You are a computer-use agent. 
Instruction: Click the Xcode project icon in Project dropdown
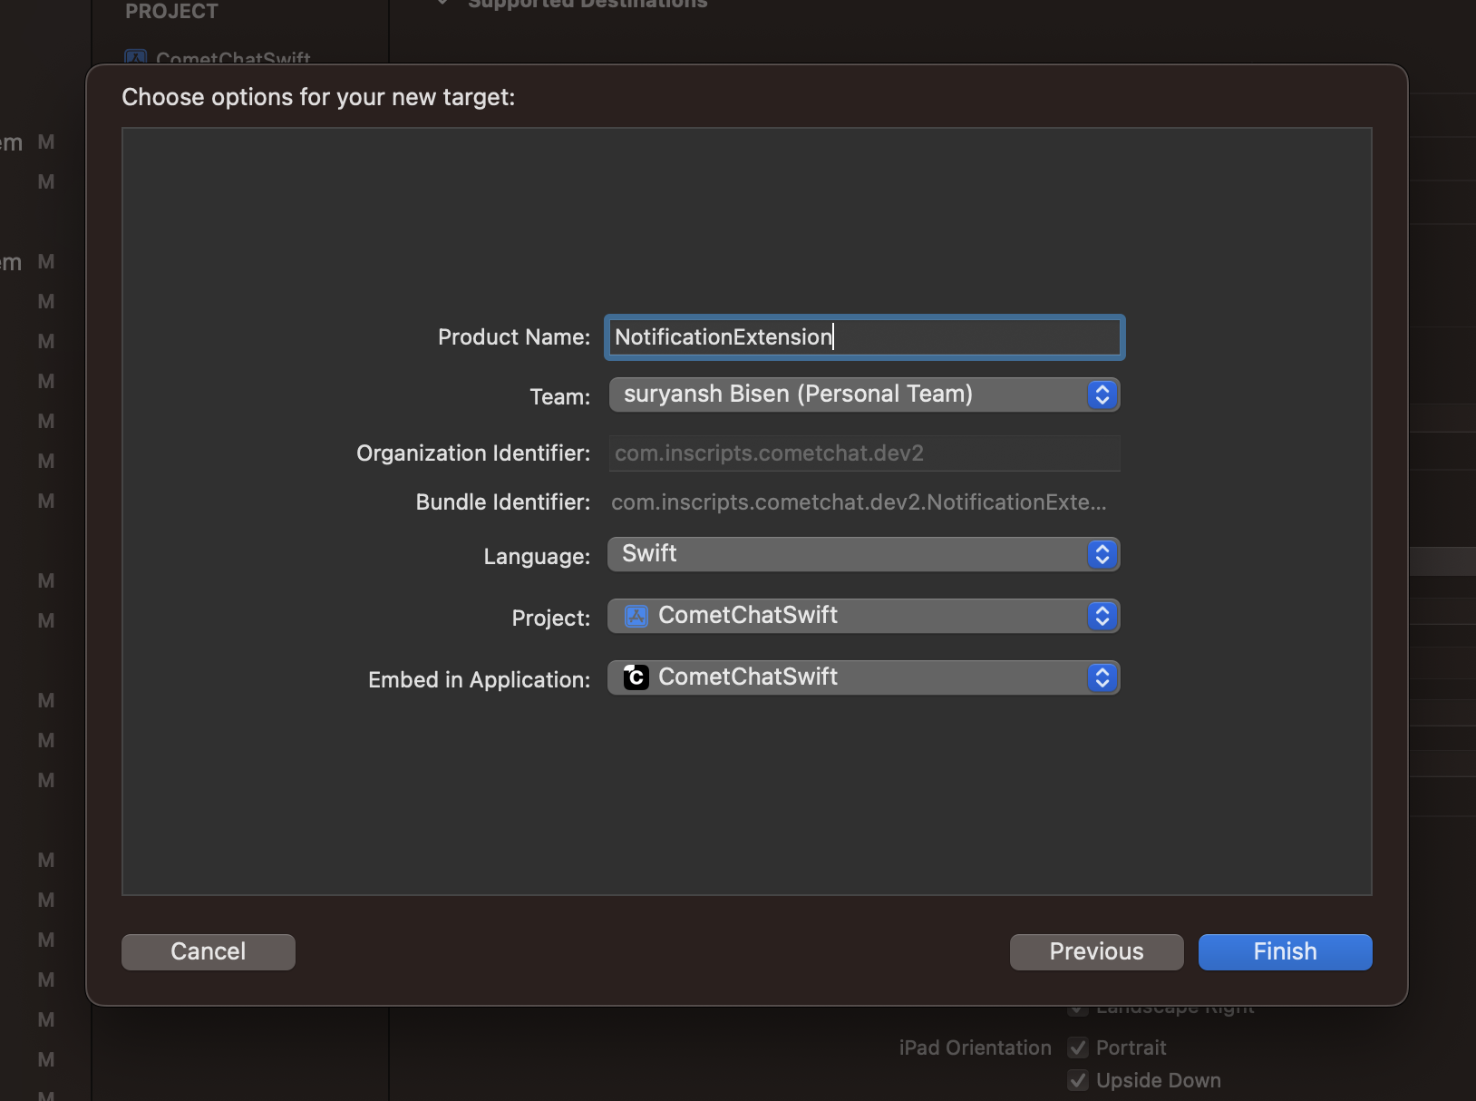tap(636, 616)
